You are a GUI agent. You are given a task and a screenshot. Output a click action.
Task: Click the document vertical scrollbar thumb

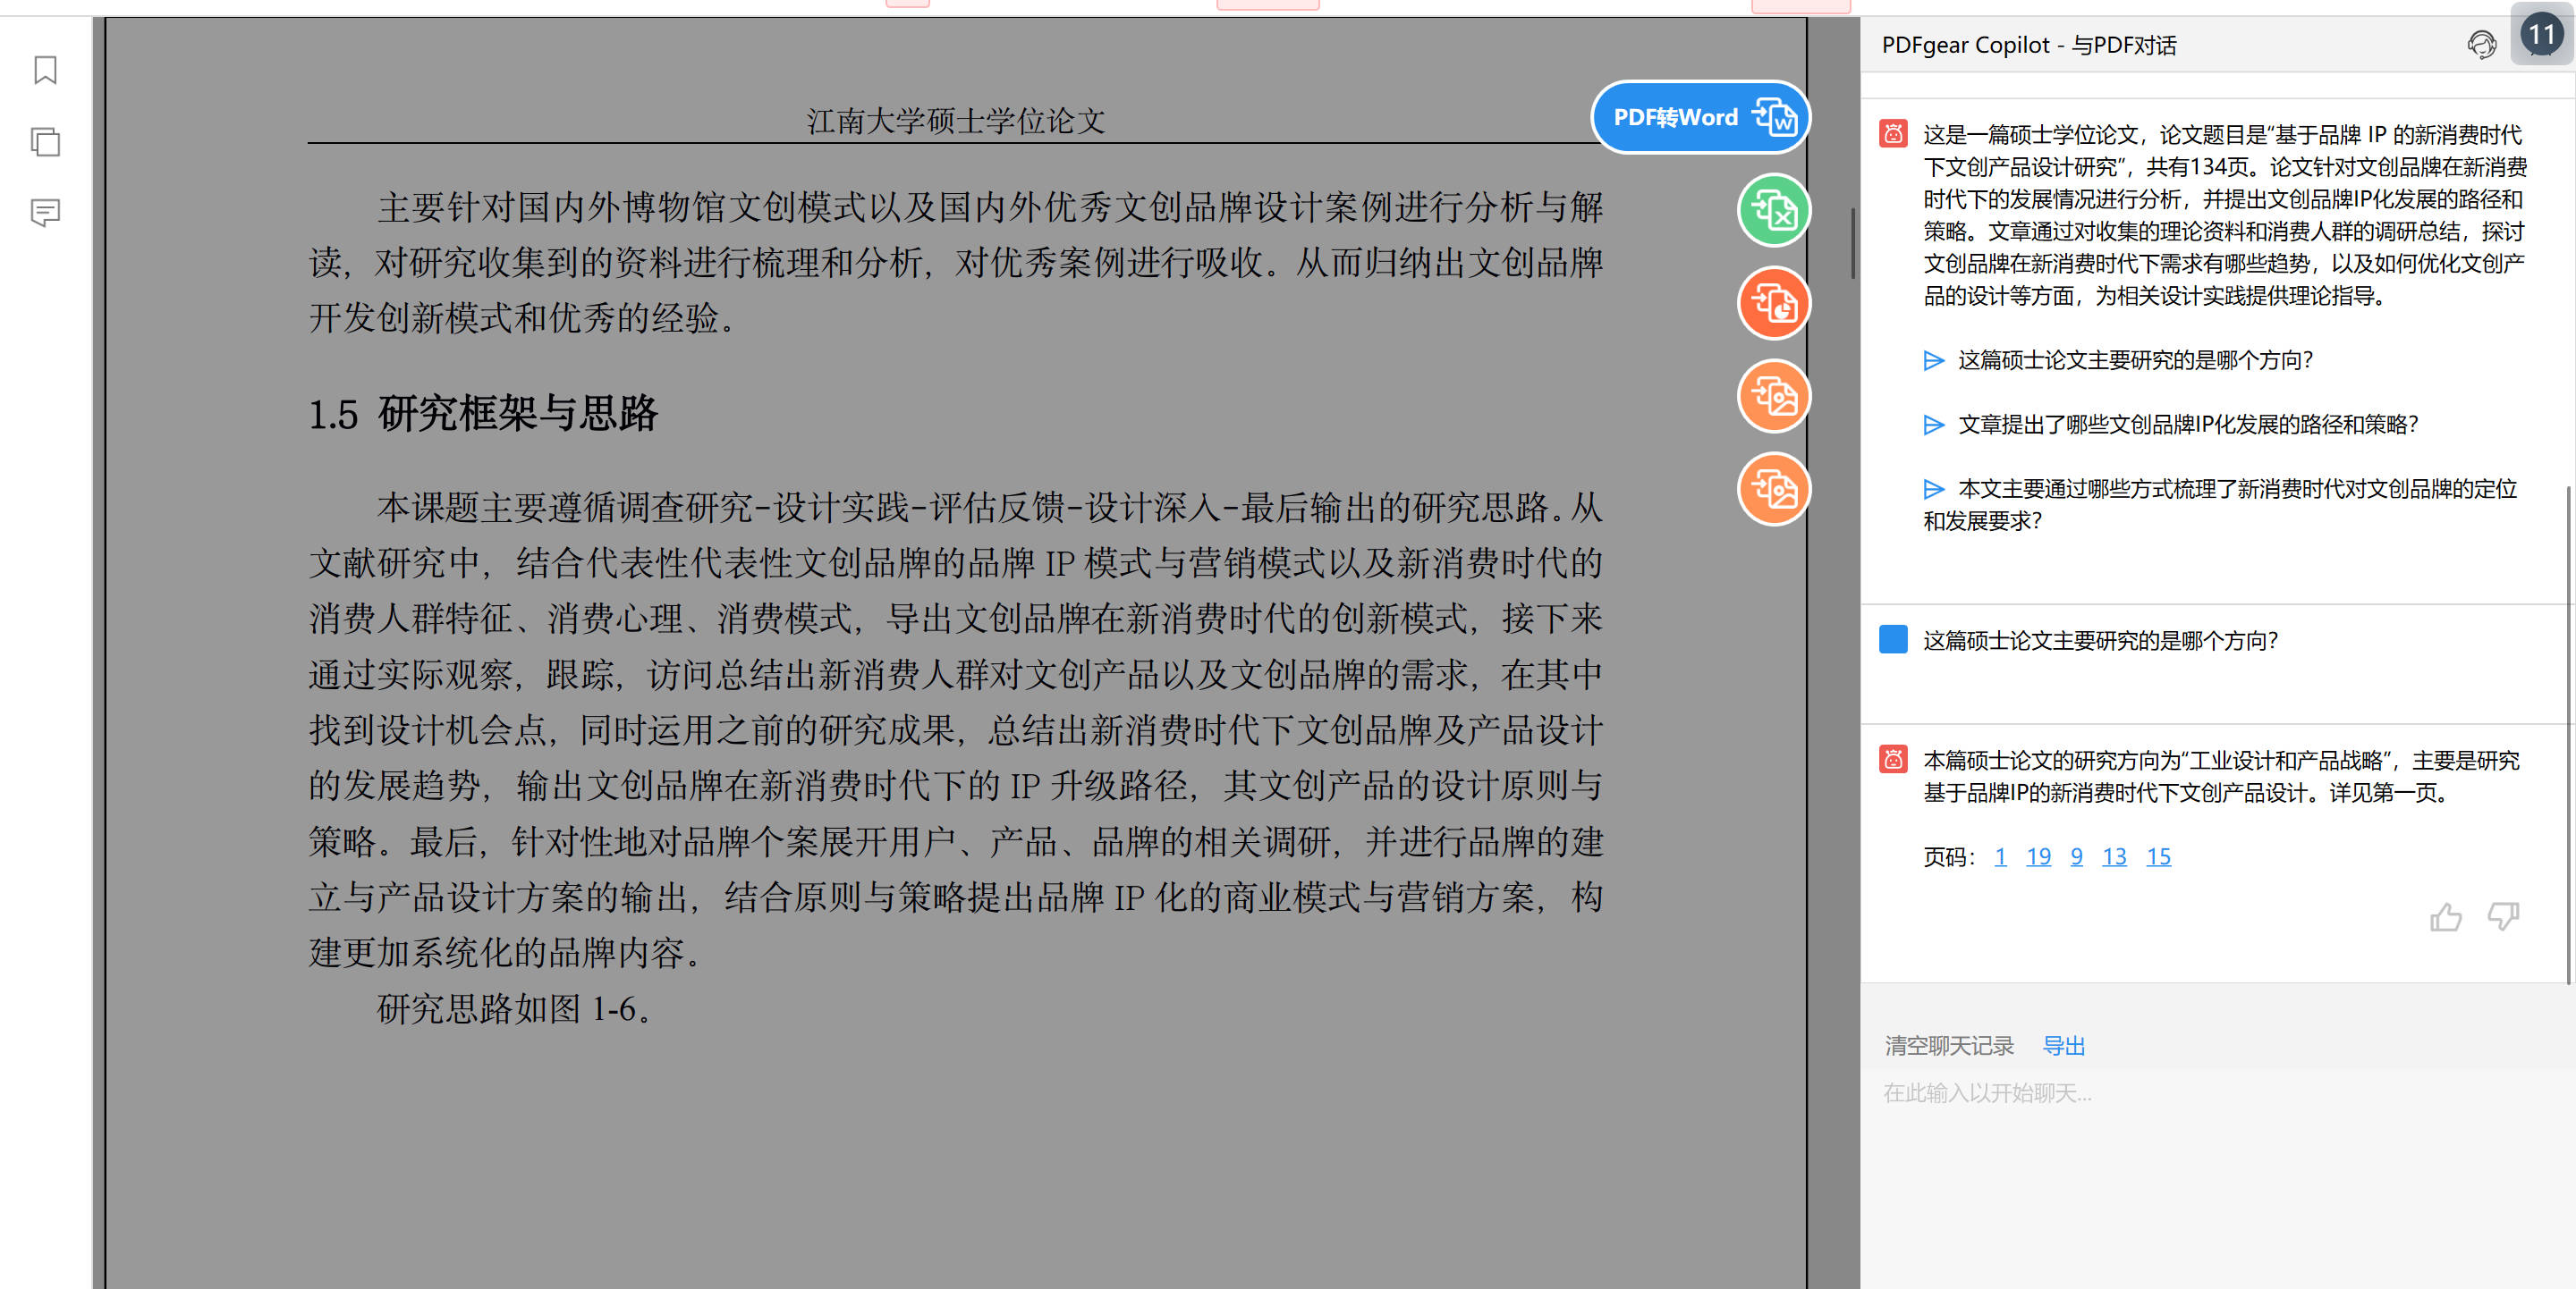pos(1852,243)
